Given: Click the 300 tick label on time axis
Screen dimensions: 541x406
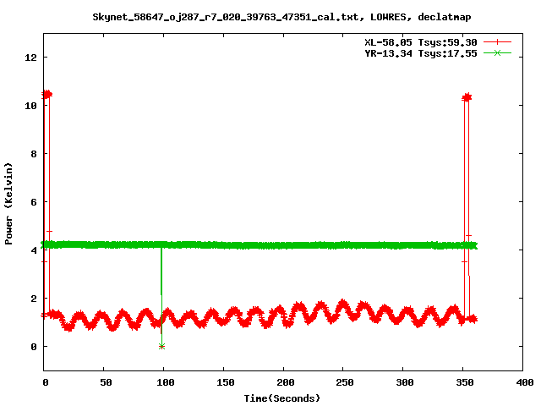Looking at the screenshot, I should pyautogui.click(x=403, y=383).
